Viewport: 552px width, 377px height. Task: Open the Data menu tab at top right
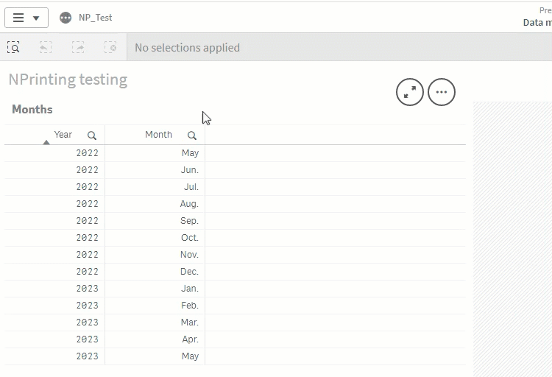click(537, 22)
